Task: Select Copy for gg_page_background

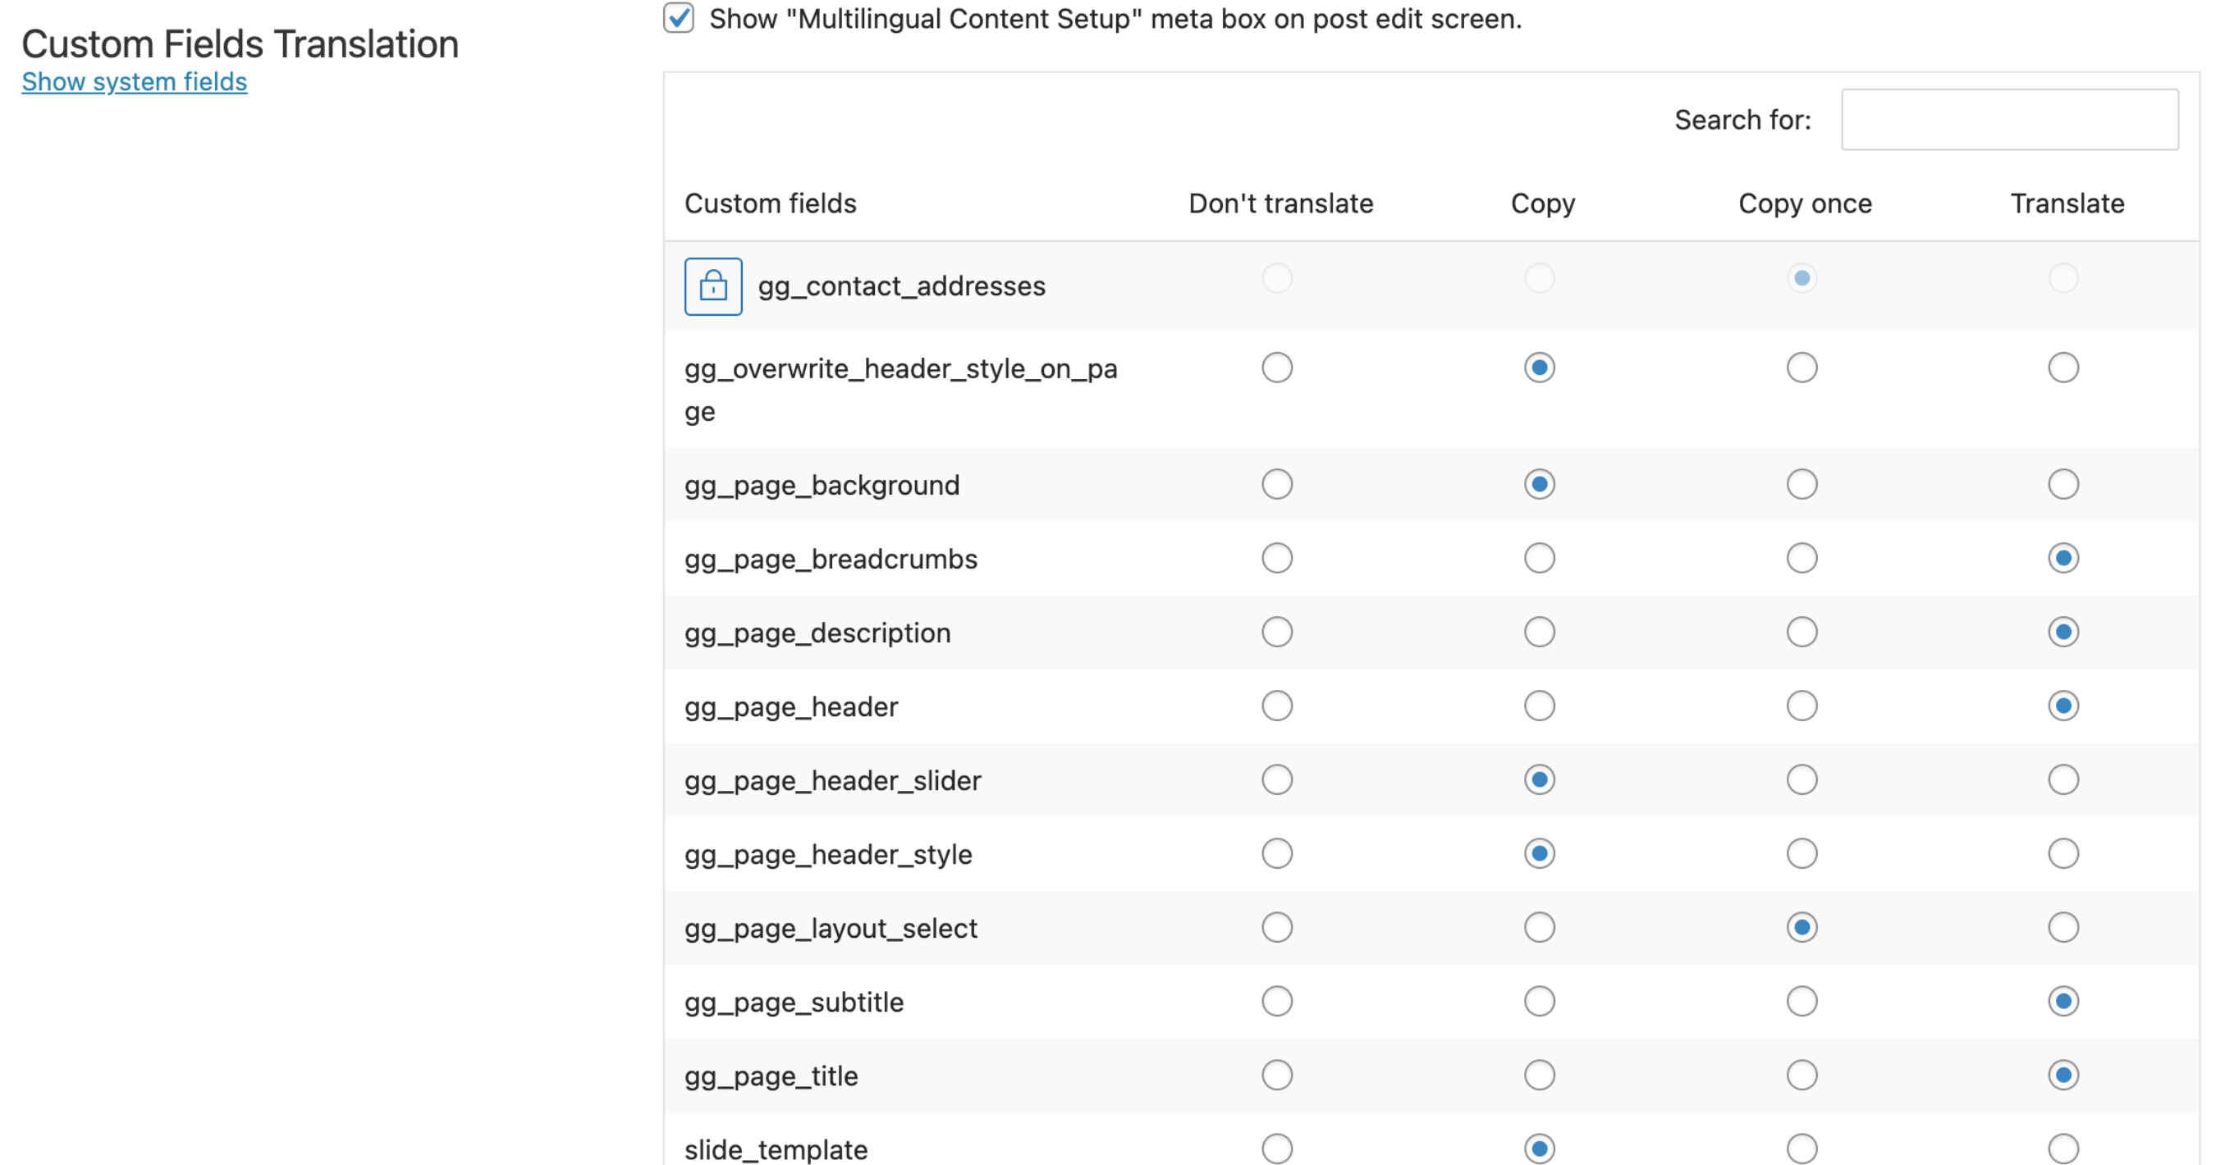Action: [x=1540, y=484]
